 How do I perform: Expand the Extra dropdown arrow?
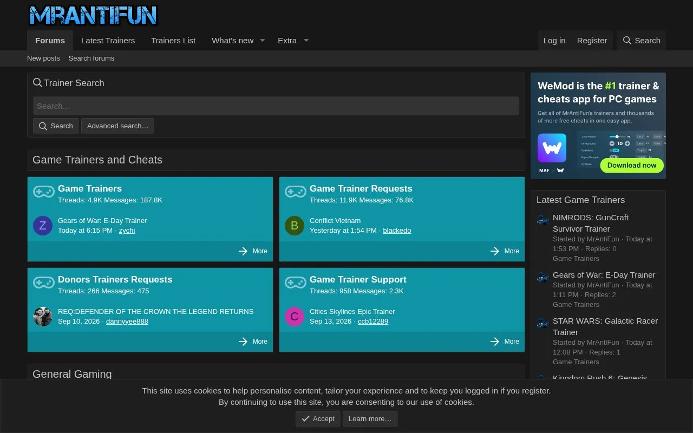[x=306, y=41]
